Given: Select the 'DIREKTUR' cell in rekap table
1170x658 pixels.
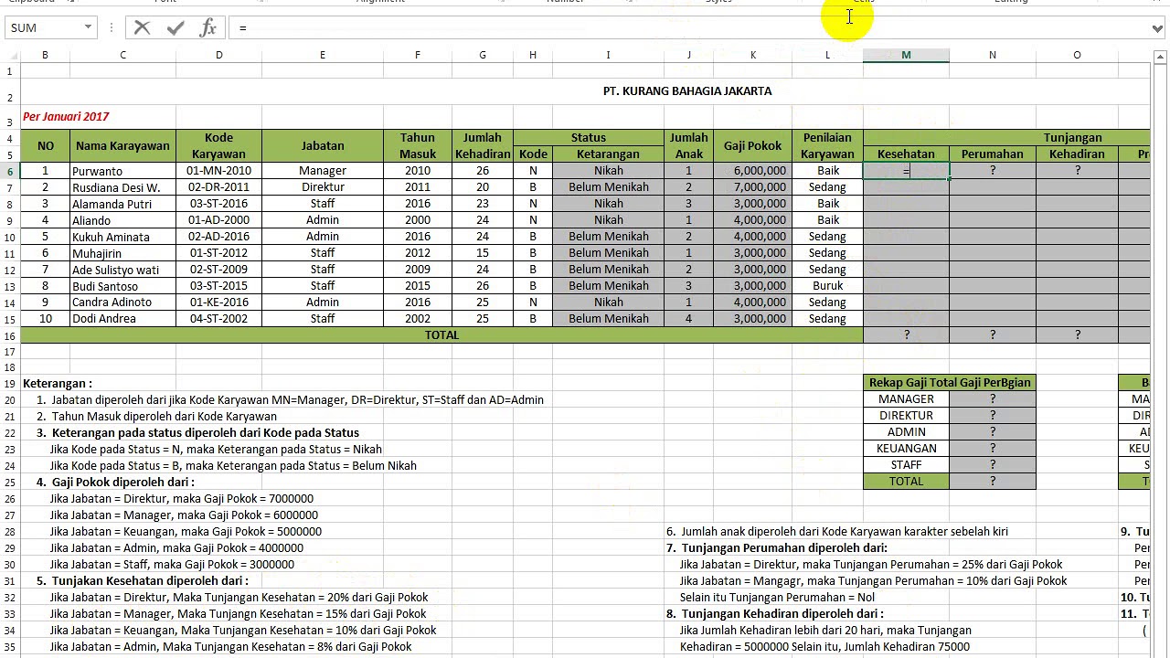Looking at the screenshot, I should click(x=906, y=416).
